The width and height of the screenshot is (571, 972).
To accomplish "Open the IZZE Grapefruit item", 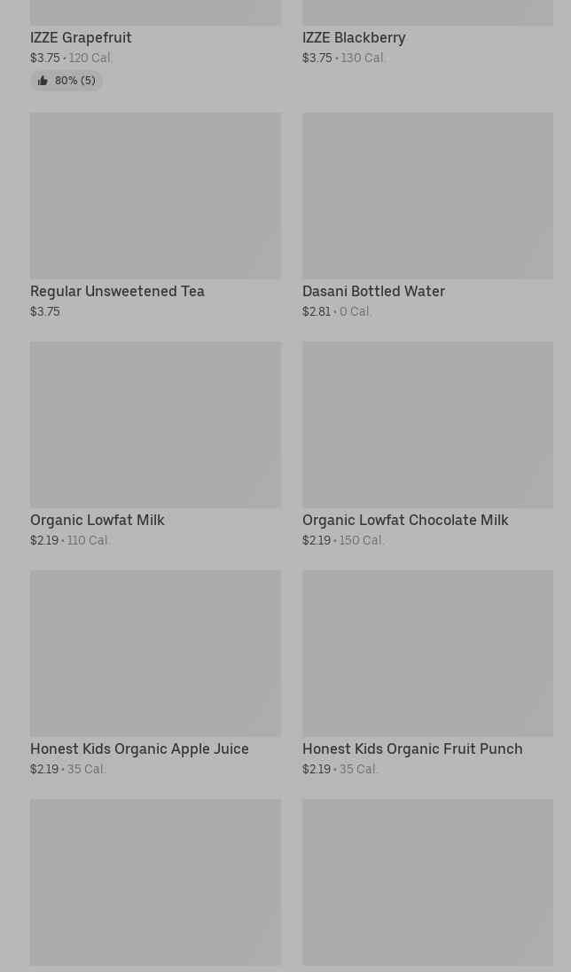I will point(81,38).
